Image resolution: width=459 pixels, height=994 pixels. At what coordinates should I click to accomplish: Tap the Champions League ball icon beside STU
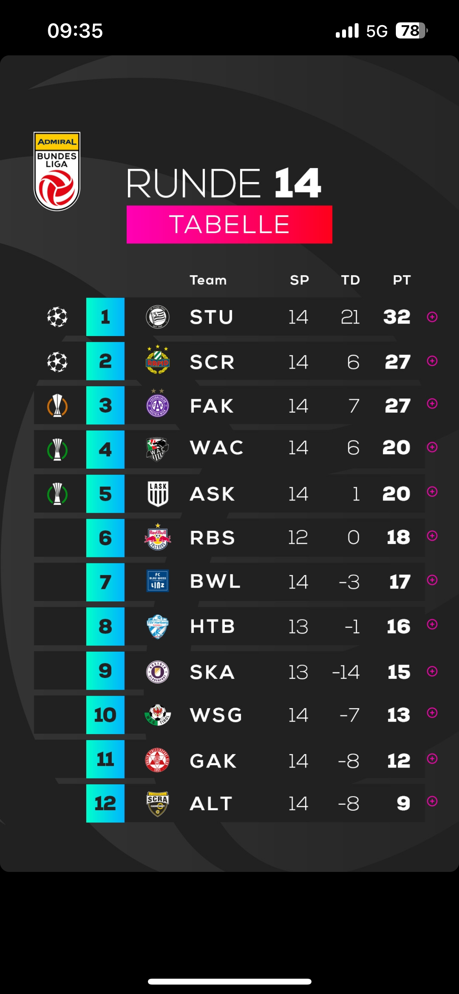point(57,317)
